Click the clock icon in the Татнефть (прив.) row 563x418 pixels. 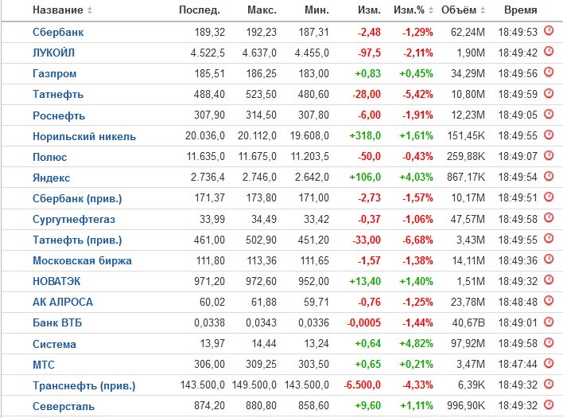point(549,238)
